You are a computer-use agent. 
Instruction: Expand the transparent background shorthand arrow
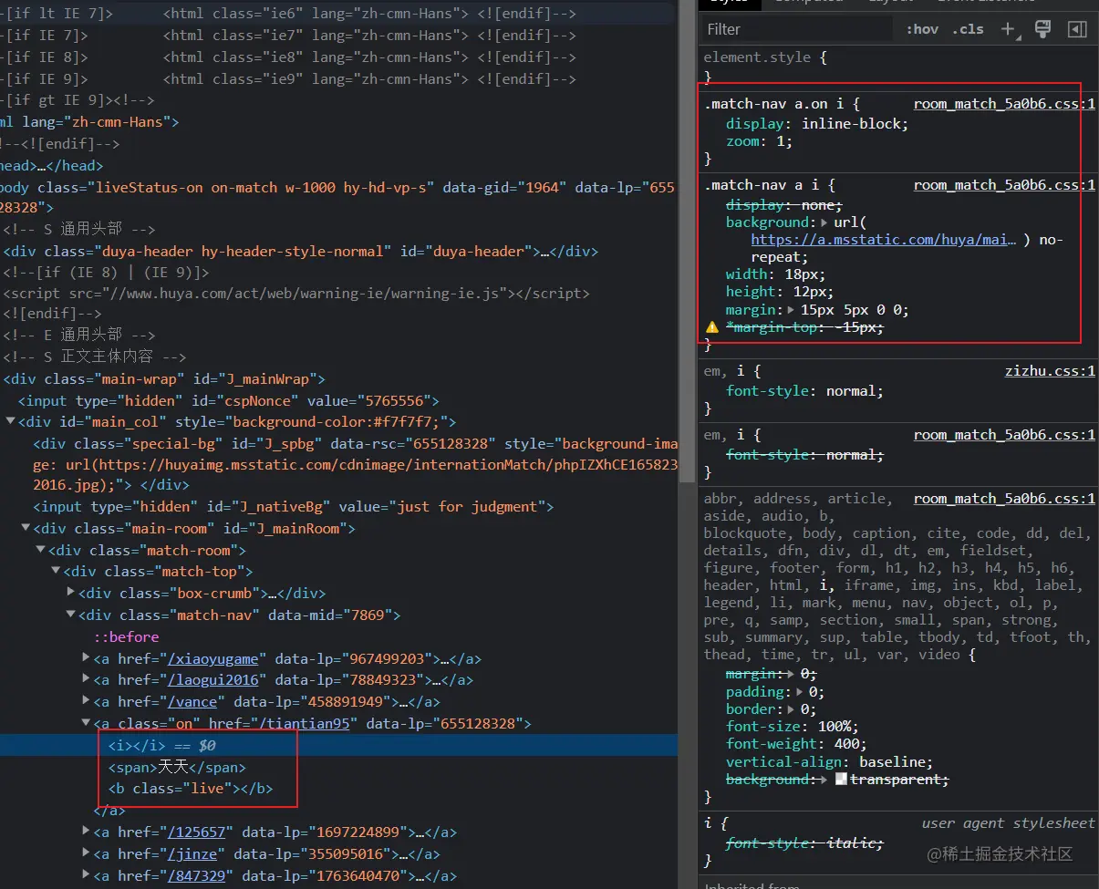click(824, 780)
